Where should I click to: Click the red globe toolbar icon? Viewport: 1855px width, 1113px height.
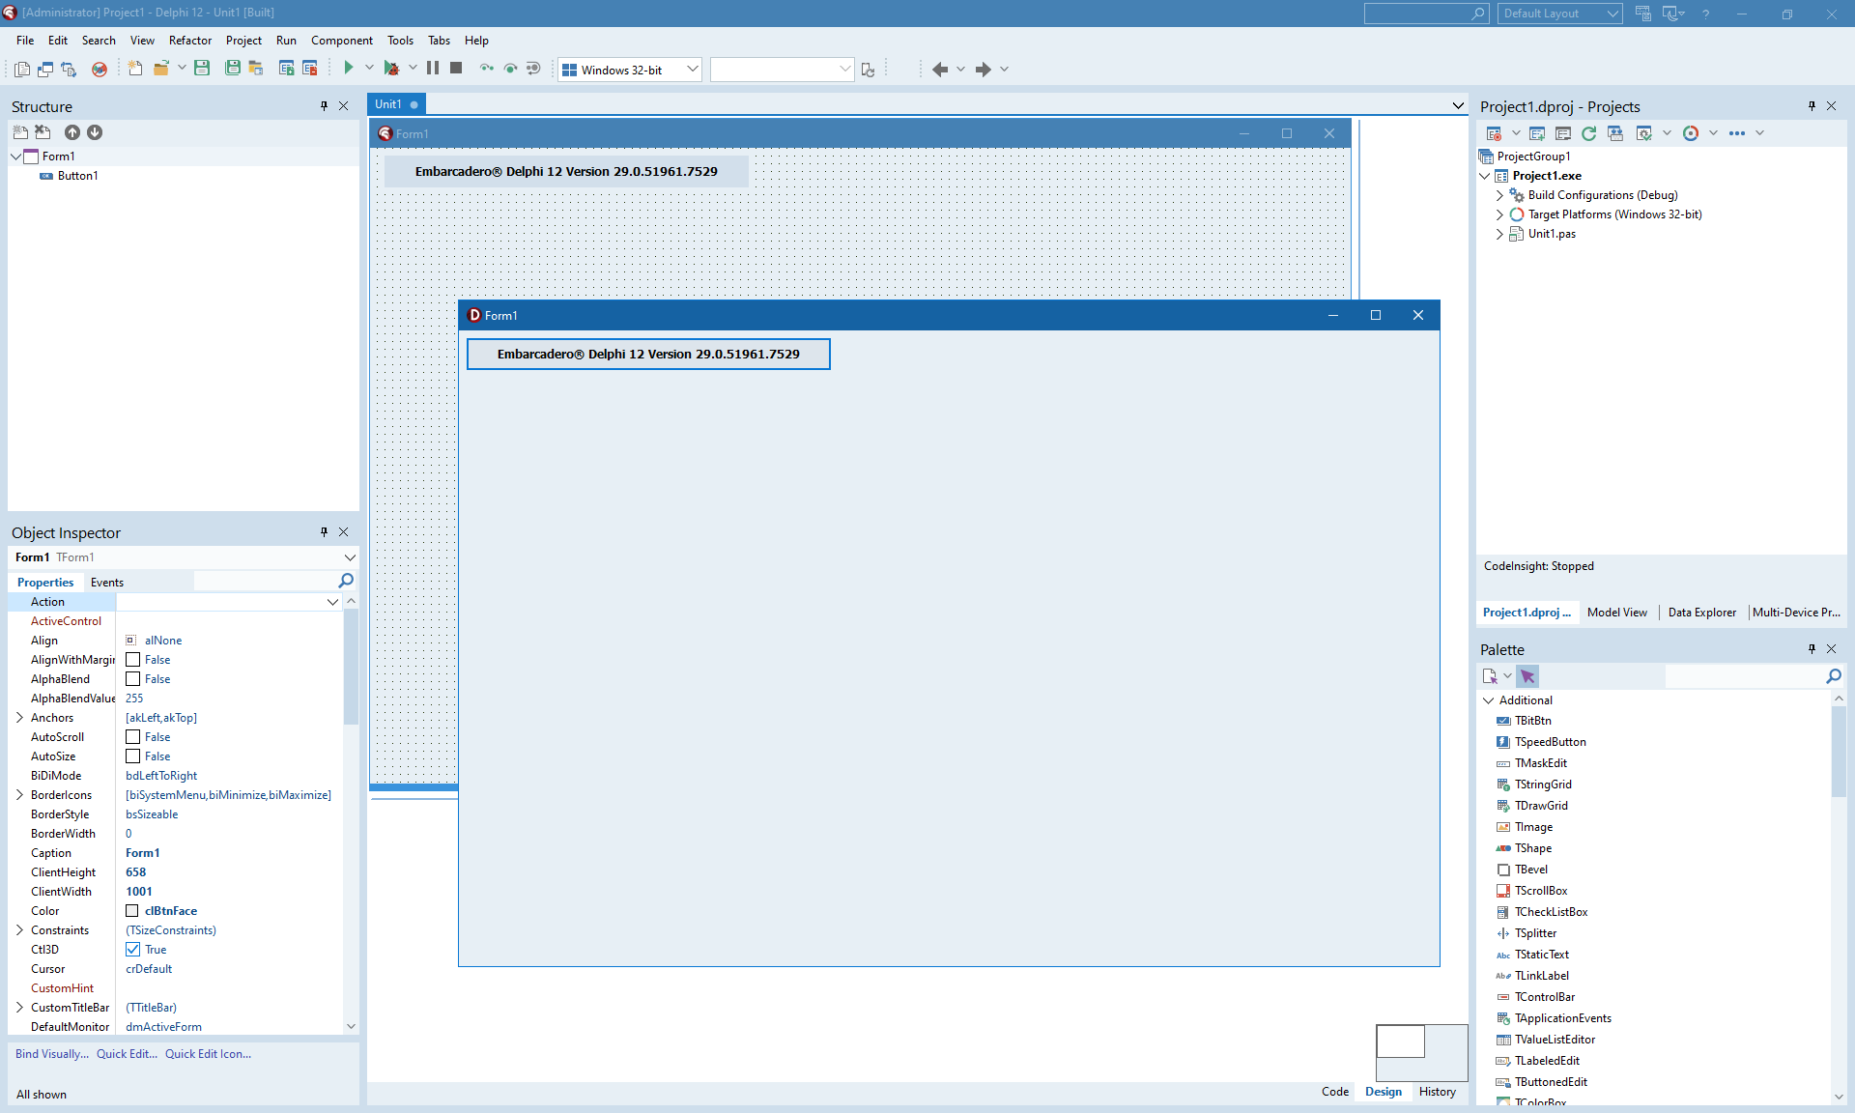100,69
